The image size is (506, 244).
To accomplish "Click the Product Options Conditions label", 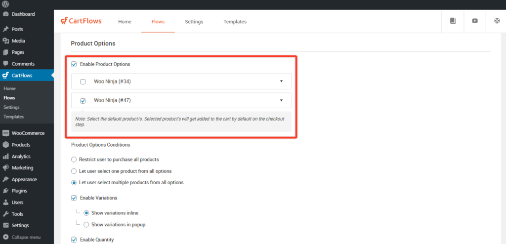I will (x=101, y=145).
